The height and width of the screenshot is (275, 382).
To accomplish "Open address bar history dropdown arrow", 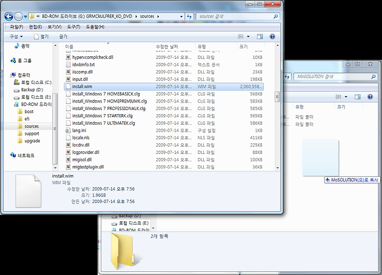I will tap(181, 16).
